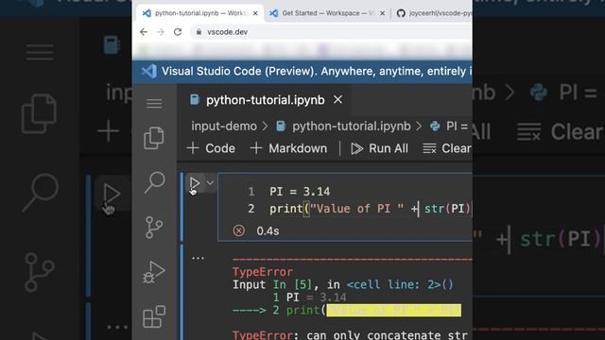Close the Get Started browser tab
The width and height of the screenshot is (605, 340).
click(x=382, y=13)
